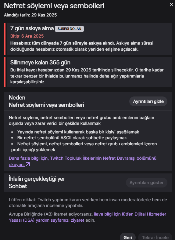Click the Lütfen dikkat moderation notice
The height and width of the screenshot is (240, 175).
pyautogui.click(x=88, y=202)
